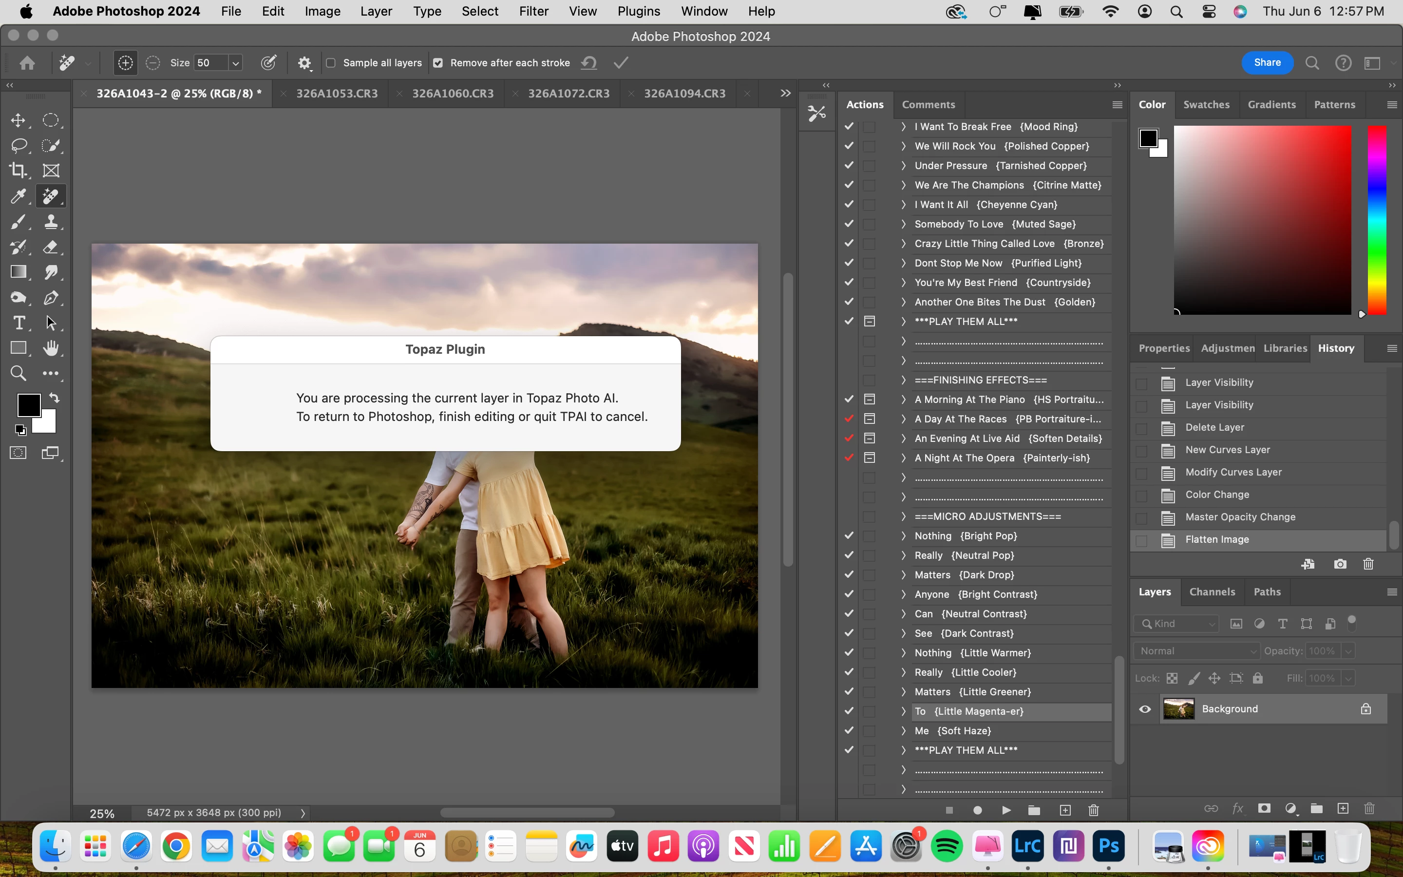Open the layer blend mode Normal dropdown
The width and height of the screenshot is (1403, 877).
tap(1196, 651)
